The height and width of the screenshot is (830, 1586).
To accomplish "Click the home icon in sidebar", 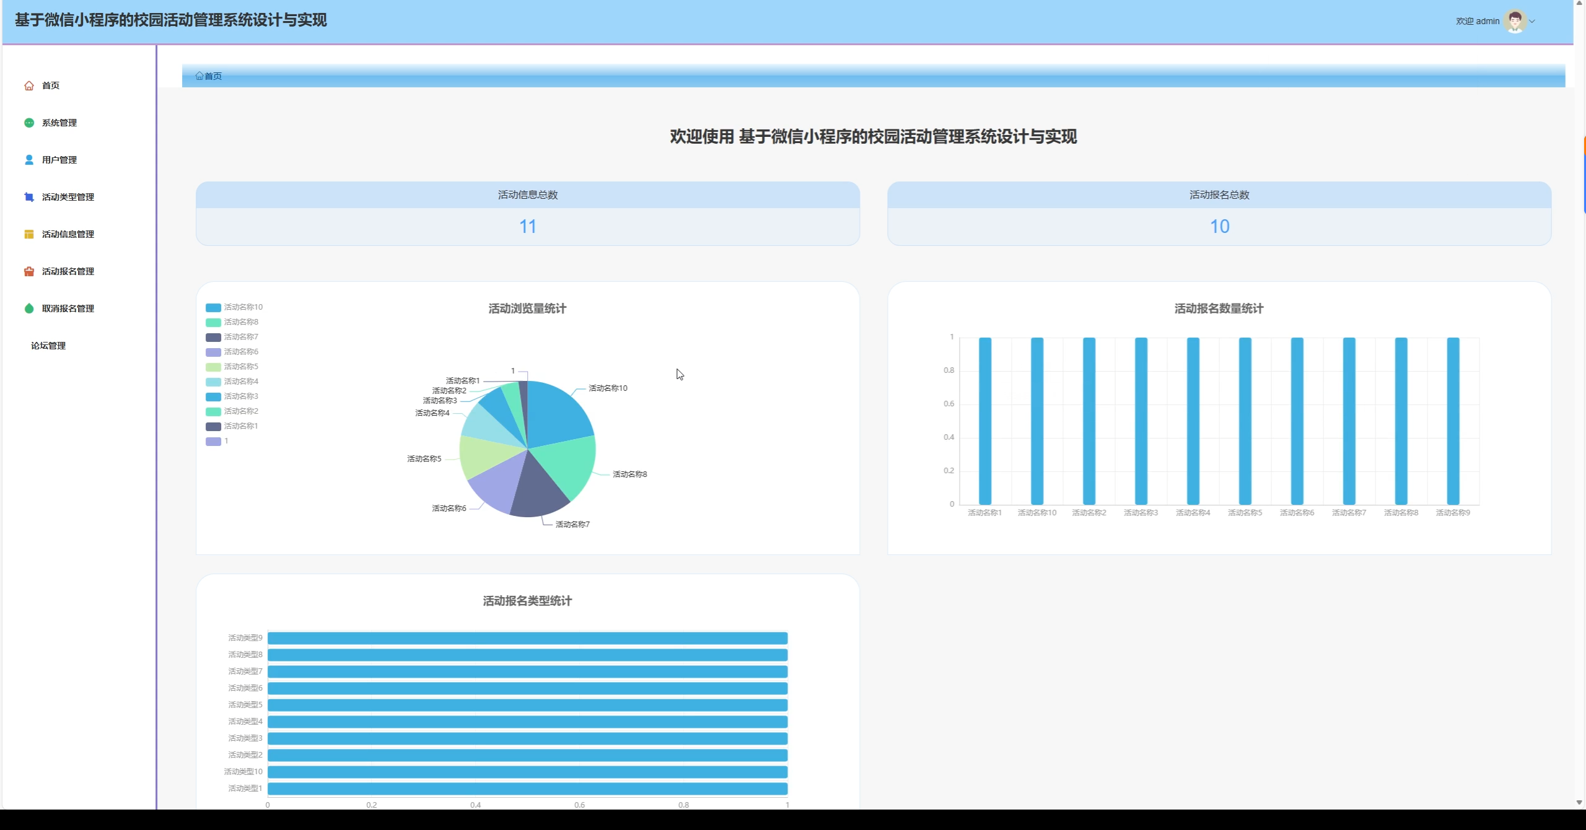I will 28,85.
